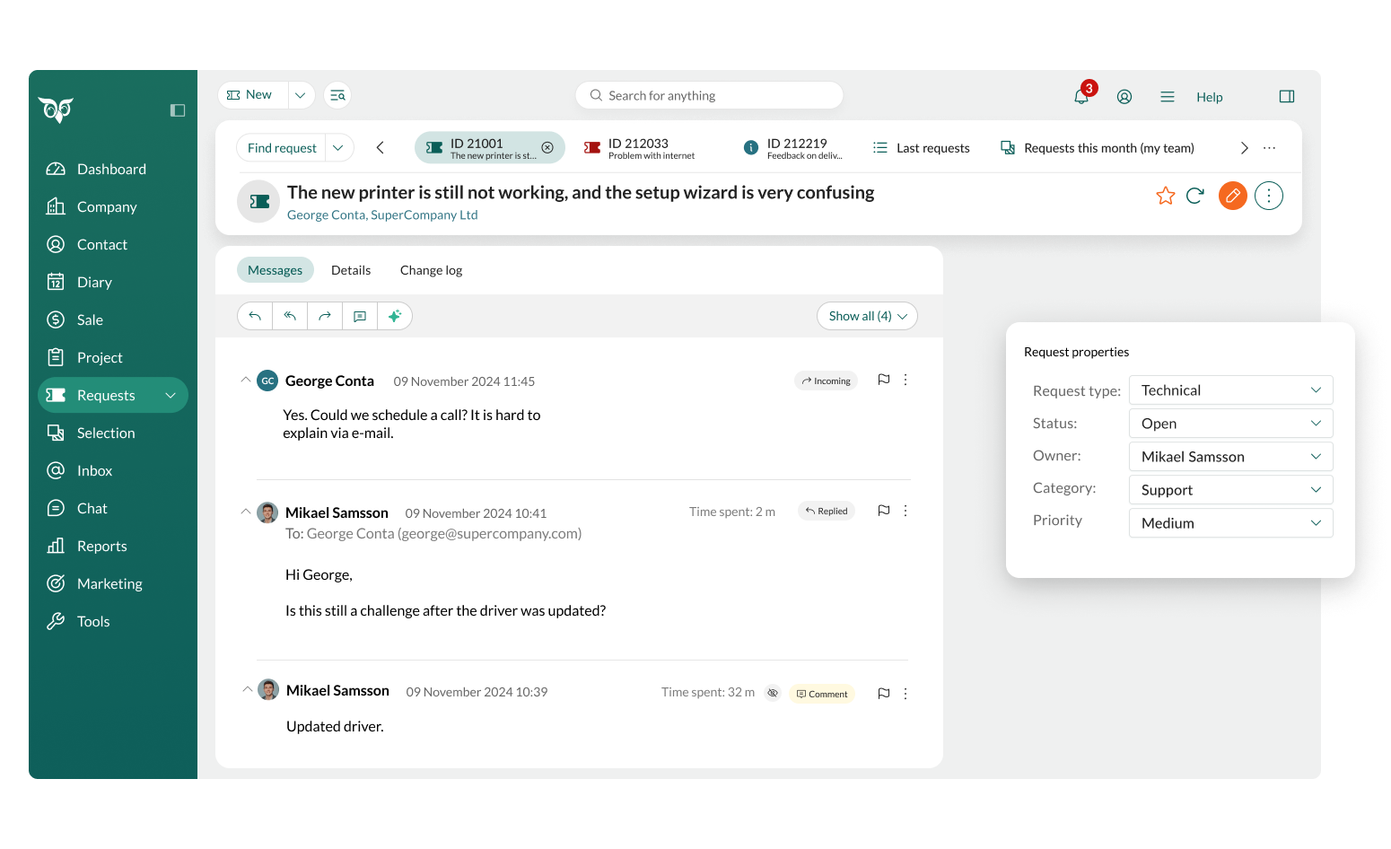Click the Search for anything field
The width and height of the screenshot is (1391, 849).
click(709, 96)
